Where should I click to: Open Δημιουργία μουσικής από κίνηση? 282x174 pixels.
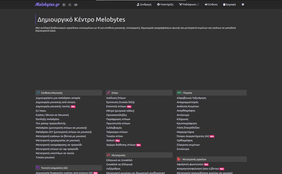click(55, 102)
